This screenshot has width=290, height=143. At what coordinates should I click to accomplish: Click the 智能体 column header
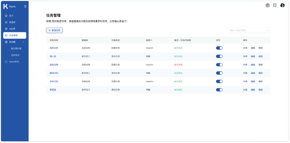(x=85, y=40)
